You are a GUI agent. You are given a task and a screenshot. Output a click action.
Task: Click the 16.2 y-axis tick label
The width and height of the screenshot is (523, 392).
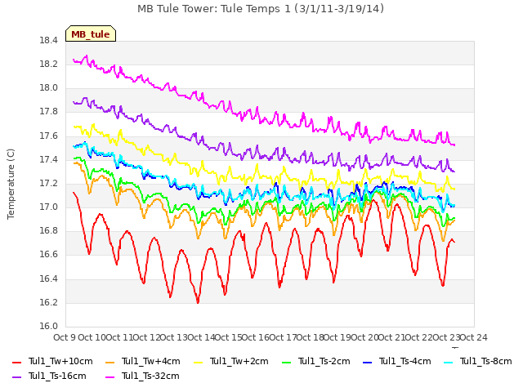(x=49, y=303)
